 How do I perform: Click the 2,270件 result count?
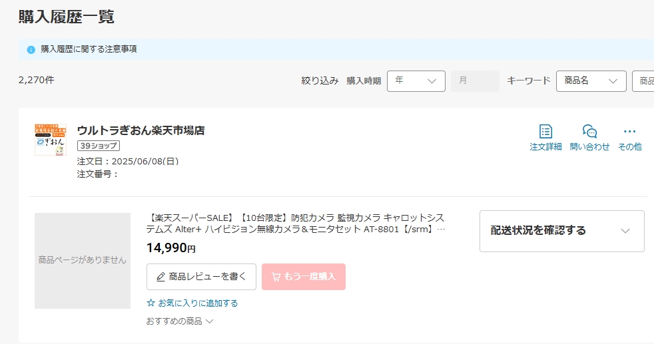click(x=36, y=80)
